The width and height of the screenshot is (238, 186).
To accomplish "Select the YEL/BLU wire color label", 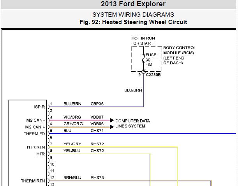I will tap(72, 151).
